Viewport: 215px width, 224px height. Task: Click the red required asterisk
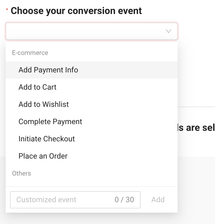coord(7,10)
